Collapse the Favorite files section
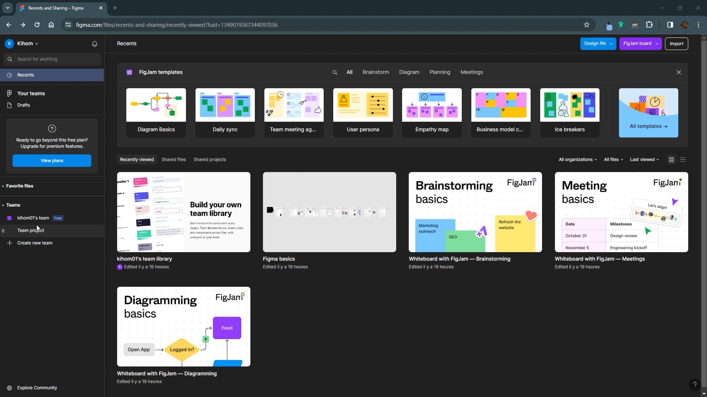 pyautogui.click(x=3, y=186)
